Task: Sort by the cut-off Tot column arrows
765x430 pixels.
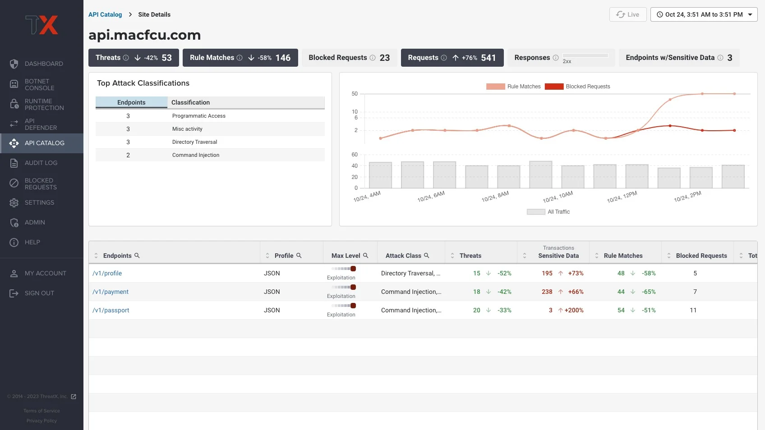Action: pyautogui.click(x=741, y=256)
